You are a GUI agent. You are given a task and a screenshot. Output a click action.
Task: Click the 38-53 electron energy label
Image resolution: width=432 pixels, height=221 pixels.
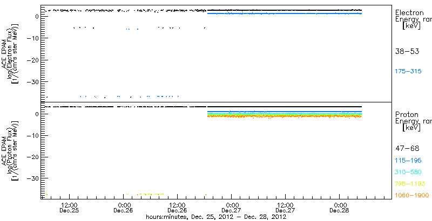tap(407, 51)
